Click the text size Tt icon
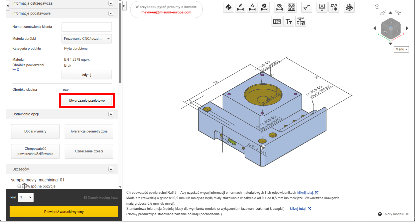Image resolution: width=415 pixels, height=223 pixels. (x=289, y=22)
